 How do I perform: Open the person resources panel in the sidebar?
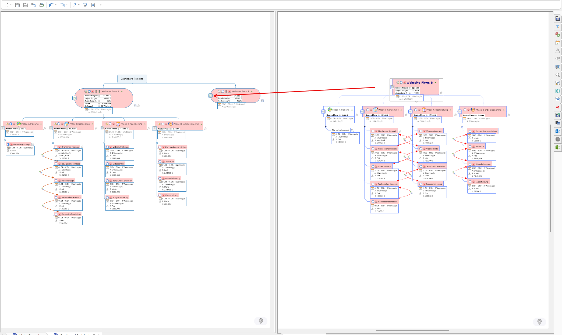click(x=558, y=51)
